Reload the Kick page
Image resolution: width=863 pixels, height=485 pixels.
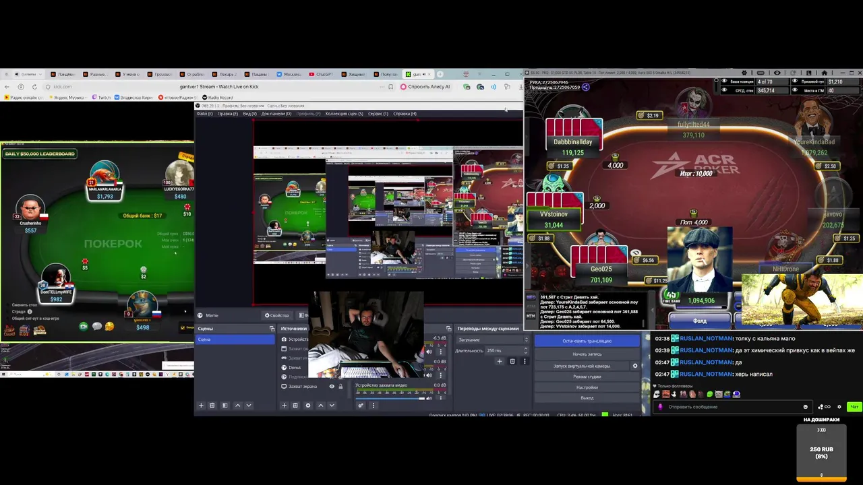click(x=35, y=87)
